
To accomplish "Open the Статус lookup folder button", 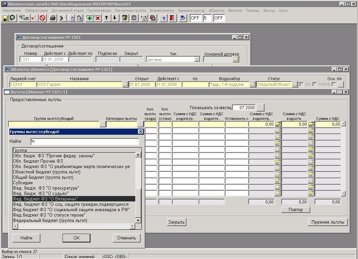I will [295, 85].
